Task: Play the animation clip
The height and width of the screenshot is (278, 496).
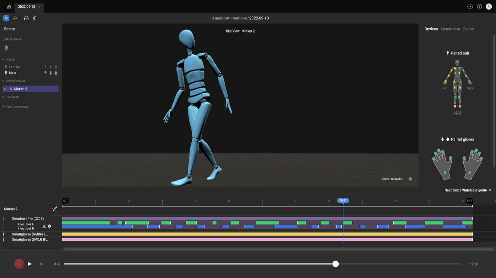Action: [30, 264]
